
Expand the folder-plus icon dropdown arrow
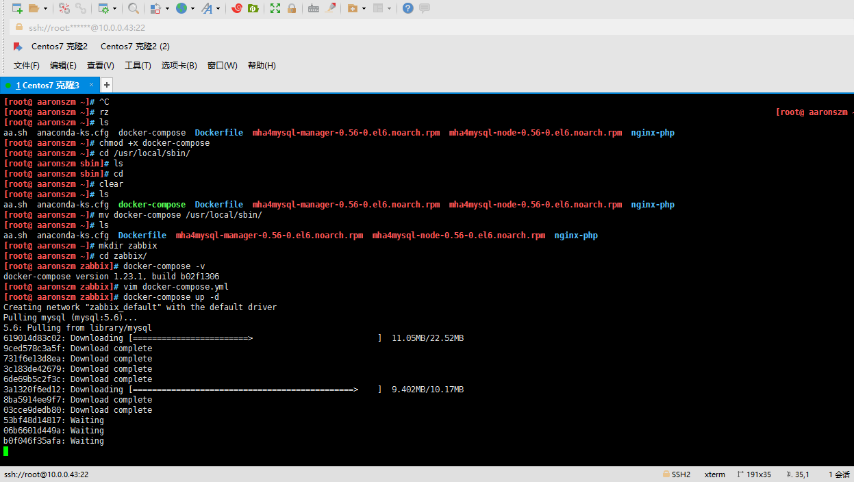coord(364,8)
